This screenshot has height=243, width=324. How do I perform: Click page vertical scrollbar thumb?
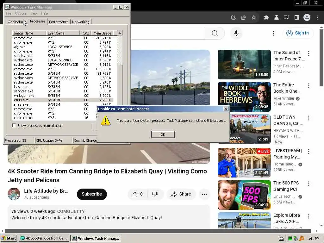[321, 58]
